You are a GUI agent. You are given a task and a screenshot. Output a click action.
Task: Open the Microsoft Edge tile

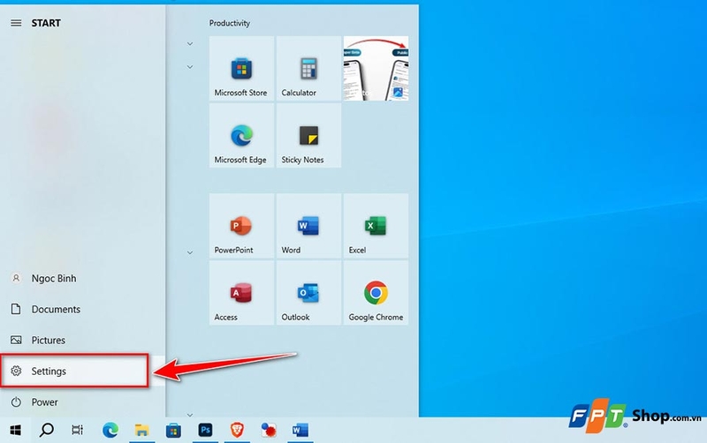click(x=241, y=136)
